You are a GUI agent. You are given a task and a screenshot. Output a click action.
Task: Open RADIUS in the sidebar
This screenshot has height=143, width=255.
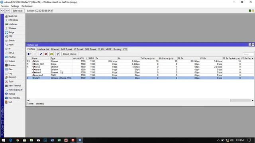click(x=12, y=77)
